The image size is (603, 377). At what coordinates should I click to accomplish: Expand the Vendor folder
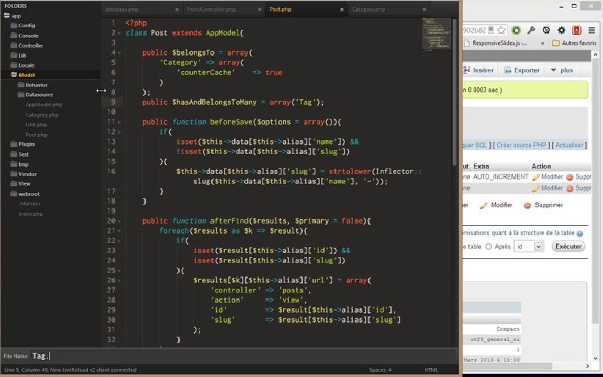[24, 174]
